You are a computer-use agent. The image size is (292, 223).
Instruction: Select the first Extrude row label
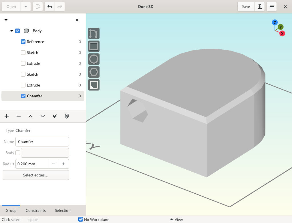click(33, 63)
